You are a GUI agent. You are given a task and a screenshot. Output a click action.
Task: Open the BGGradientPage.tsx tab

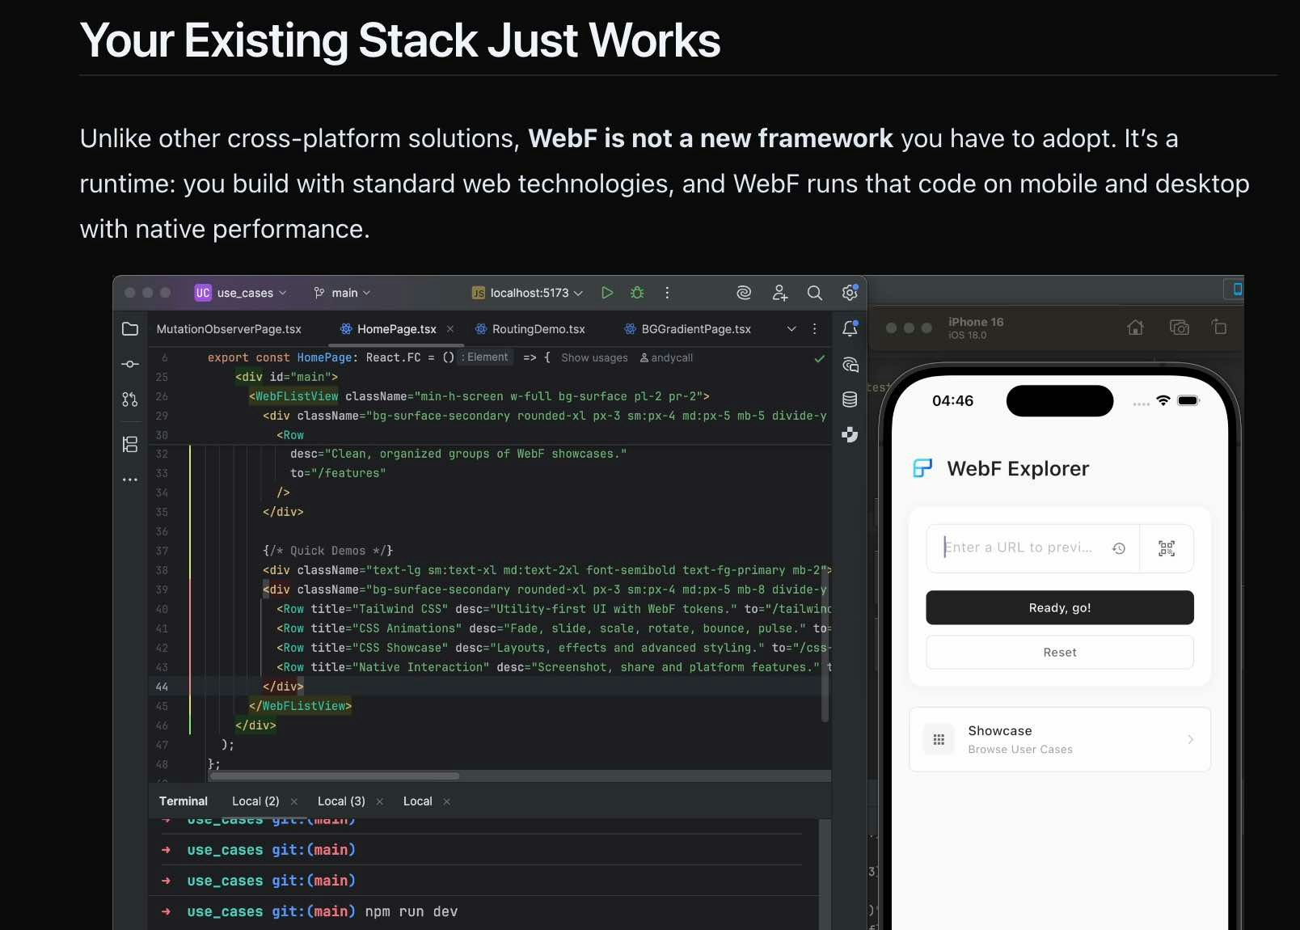687,329
